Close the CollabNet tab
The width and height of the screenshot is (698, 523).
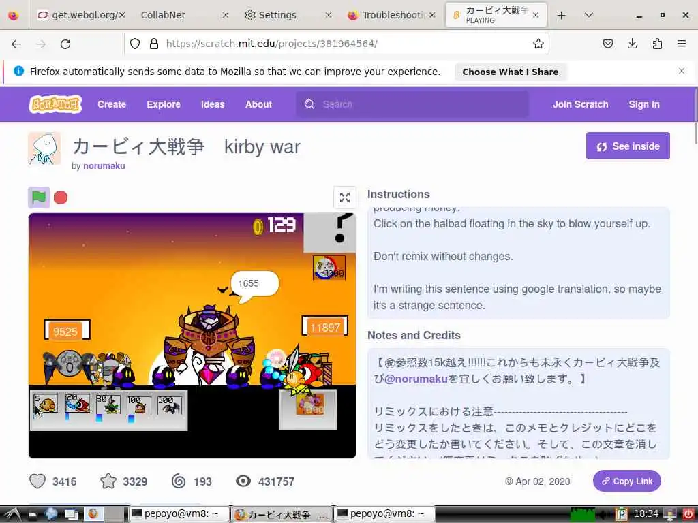225,15
